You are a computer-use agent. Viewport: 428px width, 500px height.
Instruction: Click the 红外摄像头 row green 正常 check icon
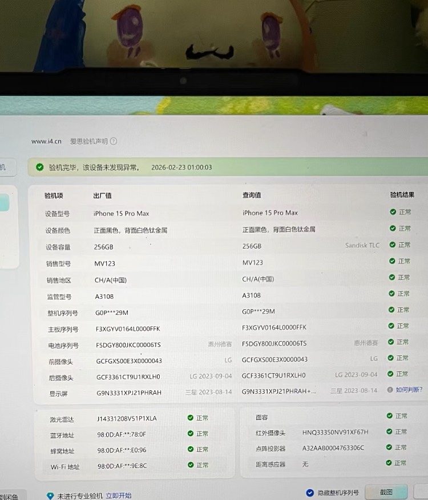[x=389, y=431]
